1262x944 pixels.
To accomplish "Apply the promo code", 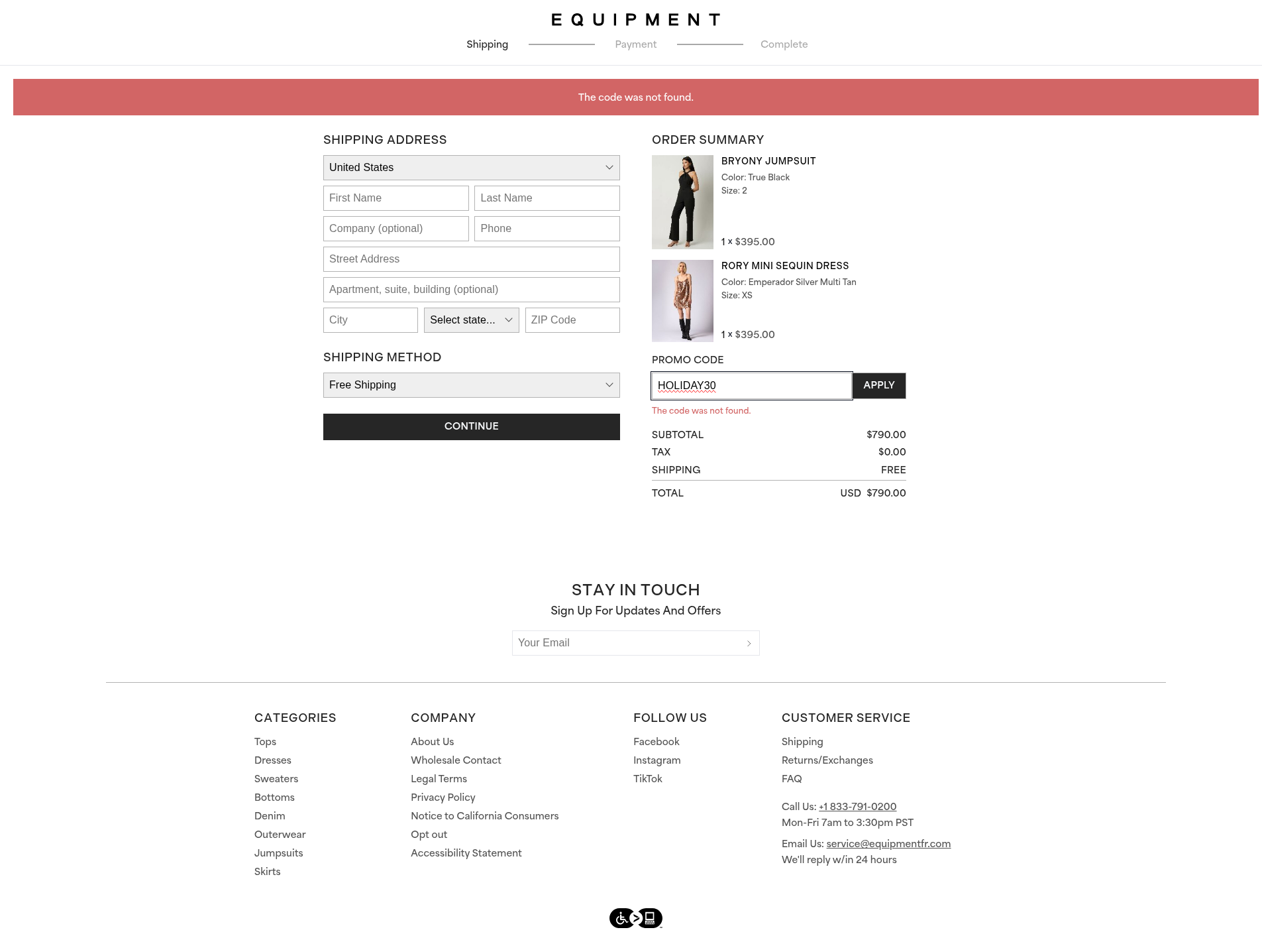I will [x=878, y=385].
